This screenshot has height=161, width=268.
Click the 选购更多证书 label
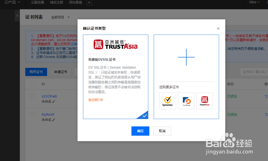[x=169, y=87]
